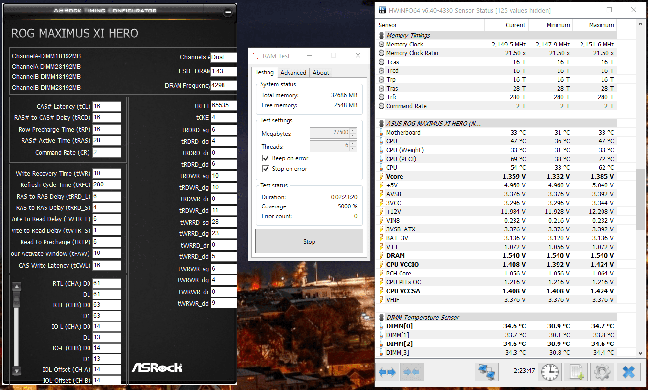Viewport: 648px width, 390px height.
Task: Click the FSB : DRAM ratio field
Action: 223,71
